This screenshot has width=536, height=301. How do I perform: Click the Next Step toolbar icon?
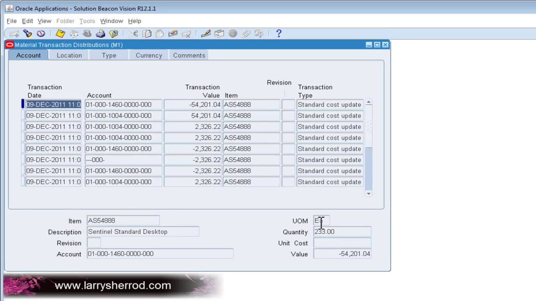[x=74, y=34]
